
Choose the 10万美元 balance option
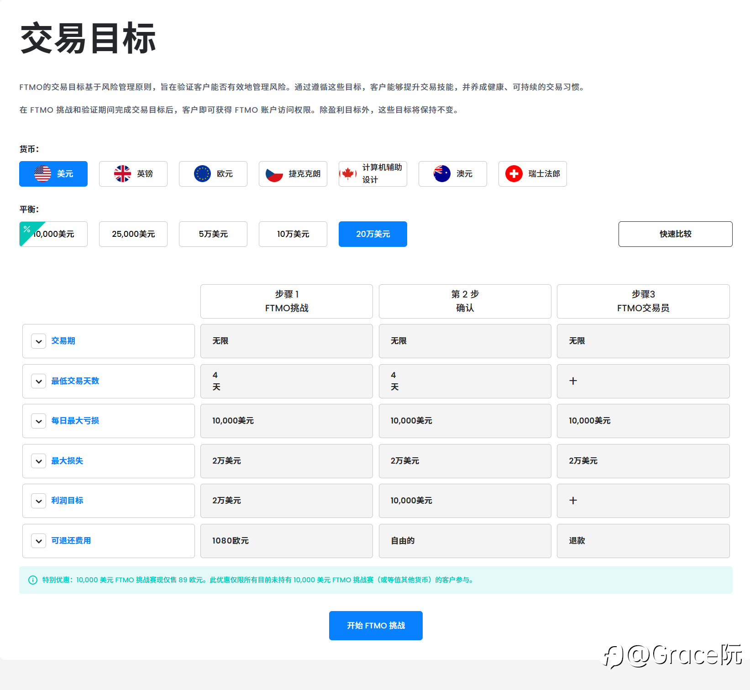[x=293, y=234]
